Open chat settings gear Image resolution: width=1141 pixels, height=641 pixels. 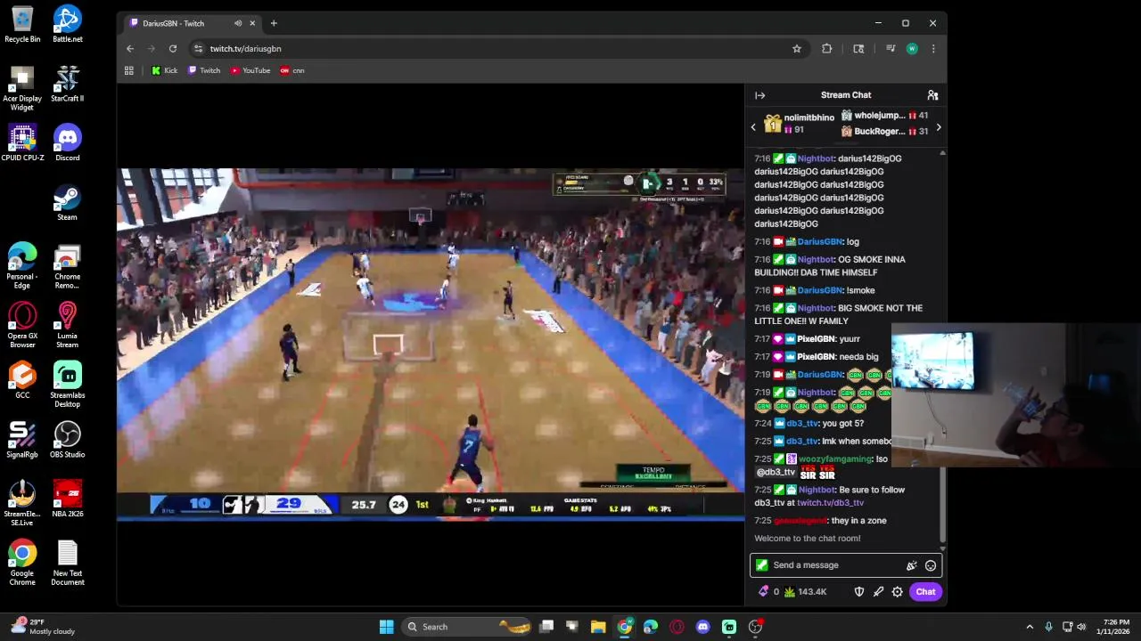[898, 592]
